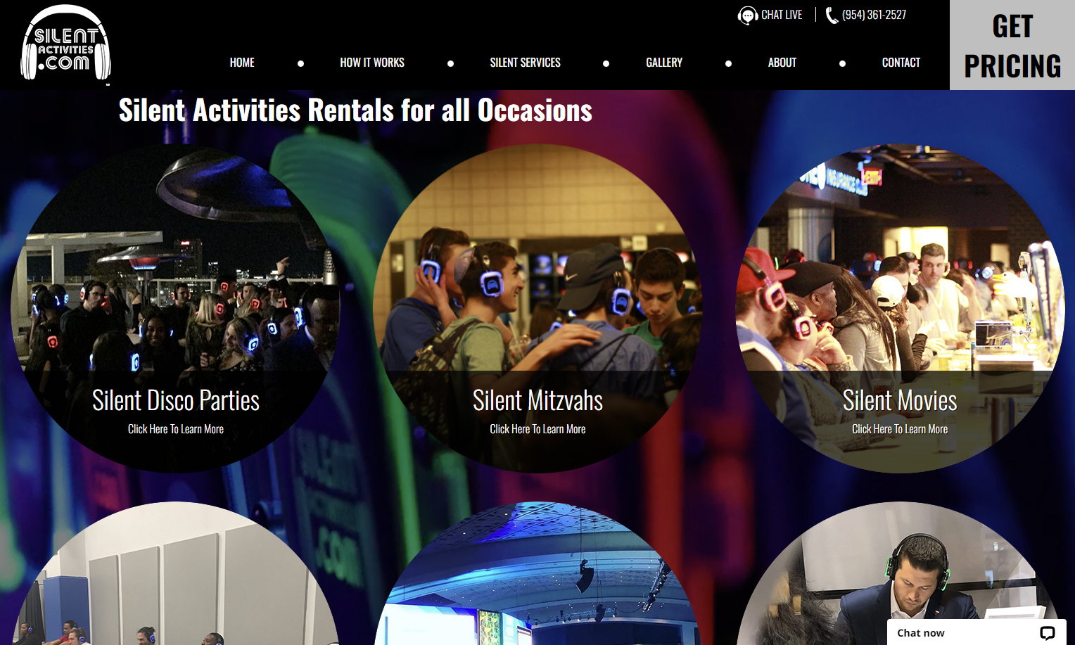Image resolution: width=1075 pixels, height=645 pixels.
Task: Click Learn More under Silent Mitzvahs
Action: click(x=537, y=429)
